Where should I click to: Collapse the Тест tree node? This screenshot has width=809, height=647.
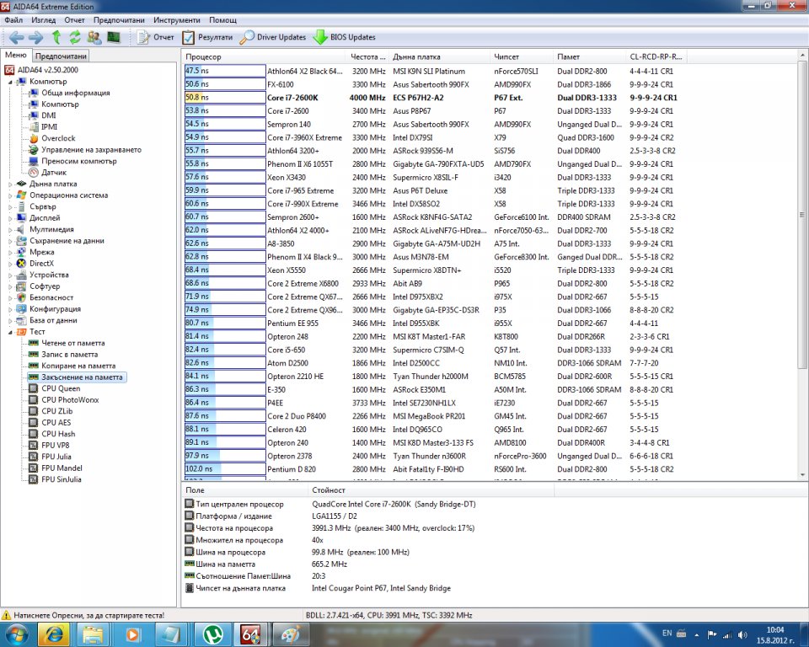point(11,332)
